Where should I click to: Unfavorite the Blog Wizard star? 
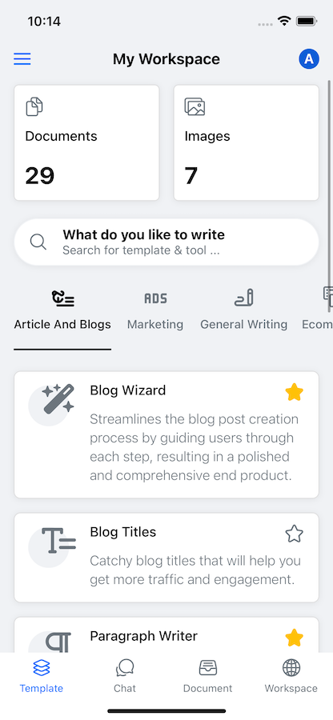[x=294, y=393]
